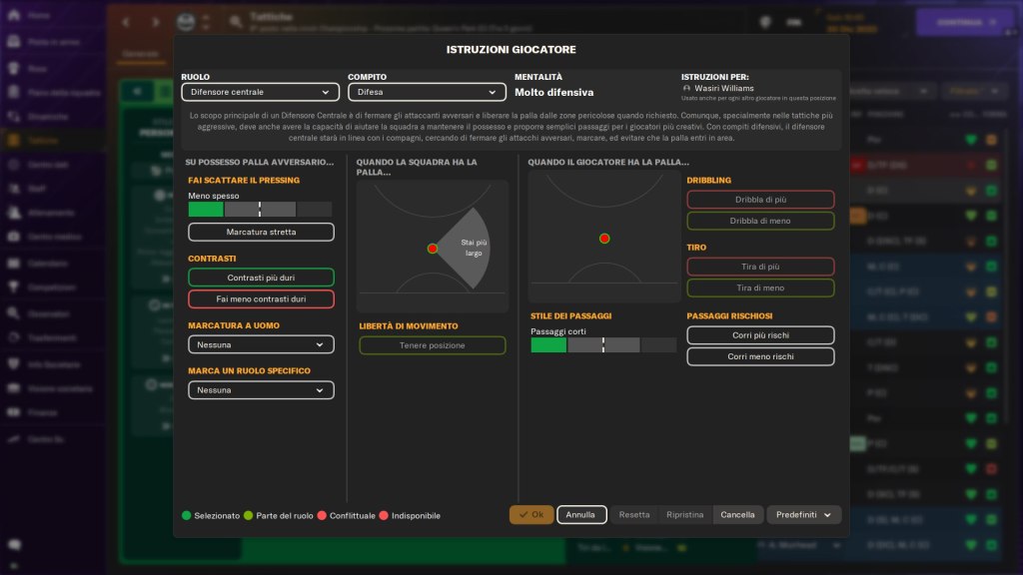1023x575 pixels.
Task: Open the Marcatura a uomo dropdown
Action: 261,344
